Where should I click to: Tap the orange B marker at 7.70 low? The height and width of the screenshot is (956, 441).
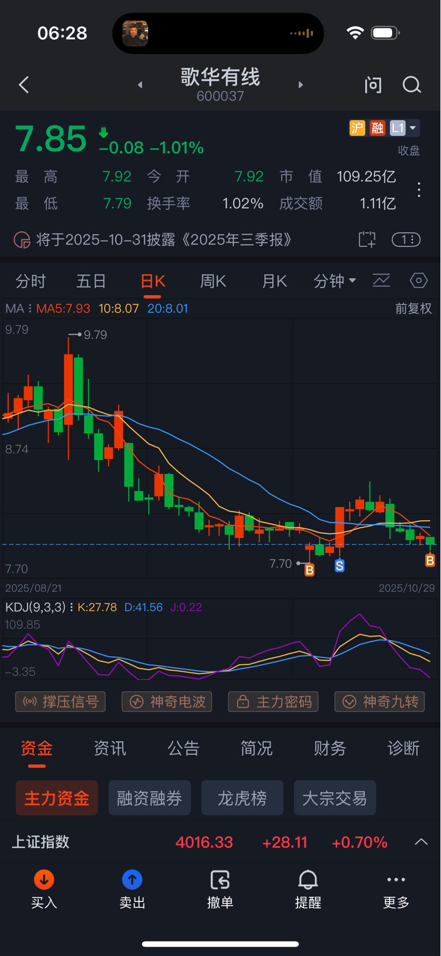tap(310, 570)
